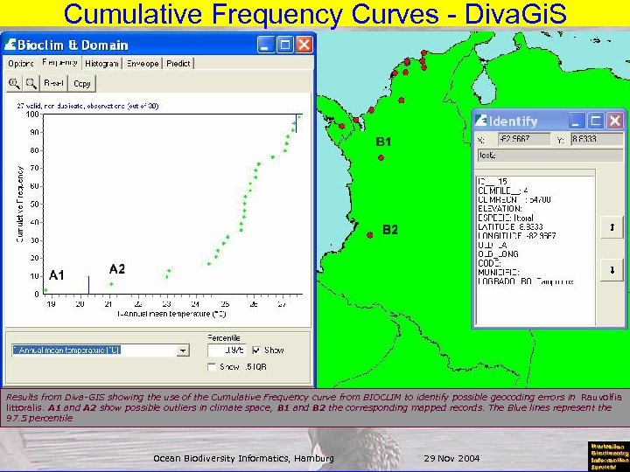Click the zoom in magnifier icon
Viewport: 630px width, 472px height.
pyautogui.click(x=14, y=83)
